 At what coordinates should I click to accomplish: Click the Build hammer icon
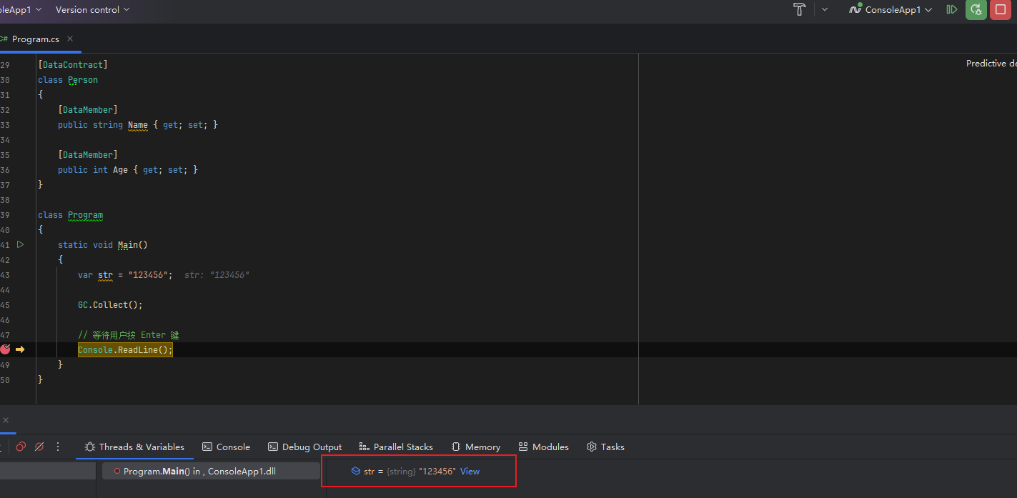coord(800,9)
